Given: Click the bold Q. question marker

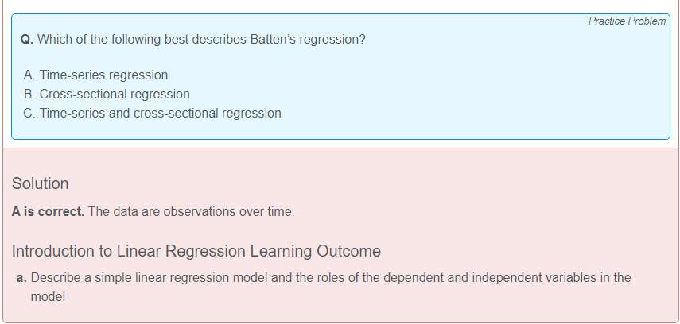Looking at the screenshot, I should pos(27,40).
